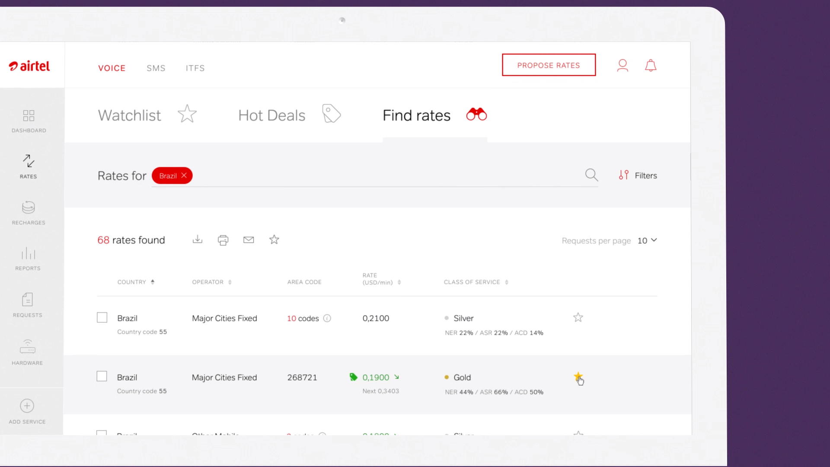Click the download rates icon
Image resolution: width=830 pixels, height=467 pixels.
(198, 240)
